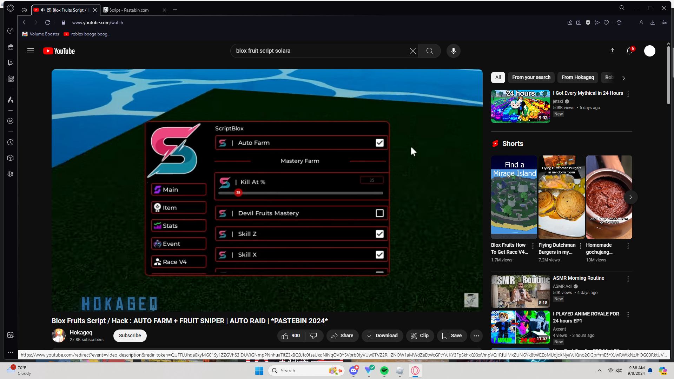Image resolution: width=674 pixels, height=379 pixels.
Task: Toggle Auto Farm checkbox in video
Action: 379,143
